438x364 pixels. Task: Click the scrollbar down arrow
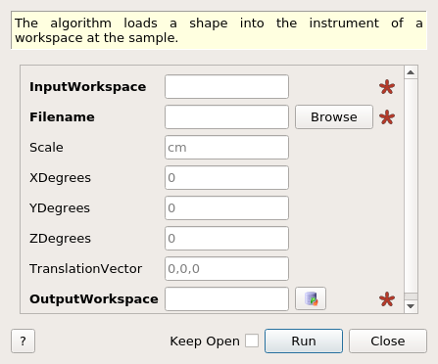coord(411,306)
